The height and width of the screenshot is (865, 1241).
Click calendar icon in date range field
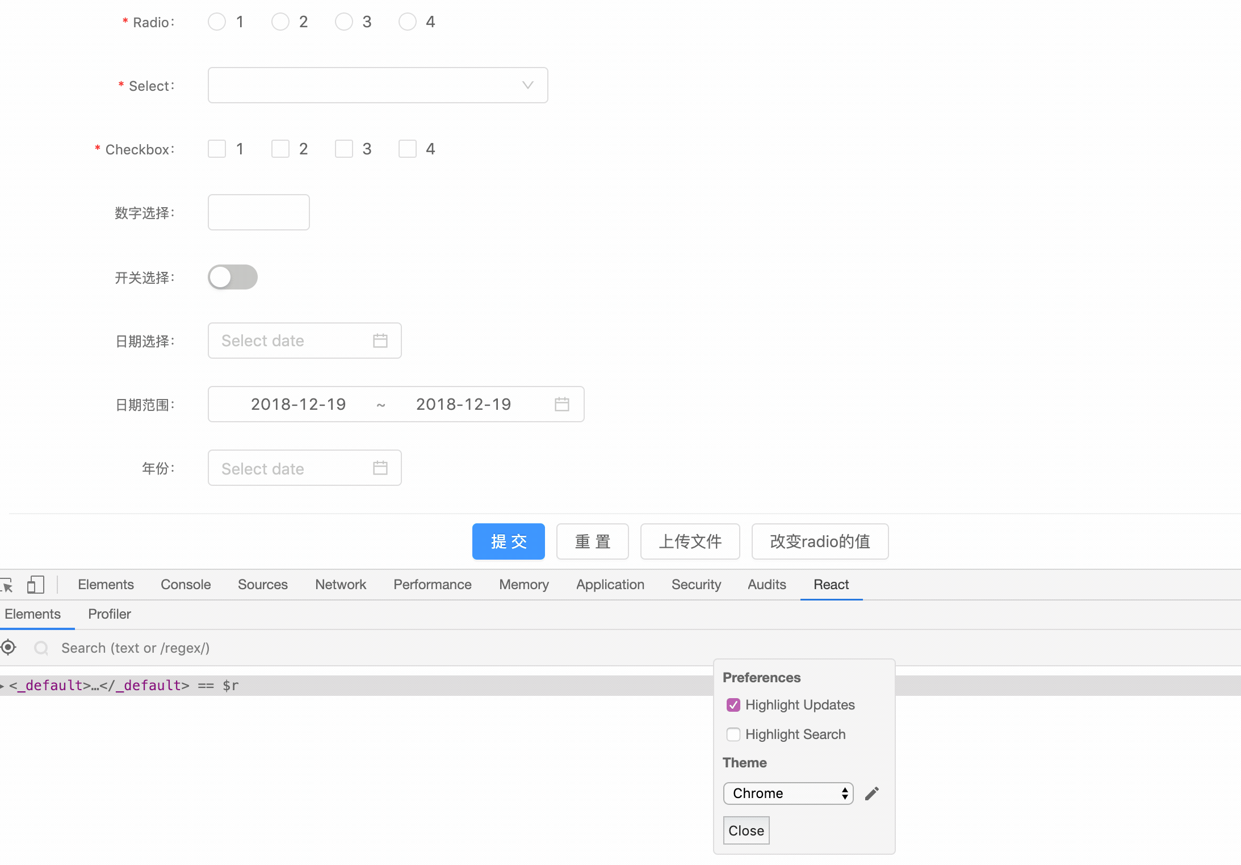pos(561,404)
